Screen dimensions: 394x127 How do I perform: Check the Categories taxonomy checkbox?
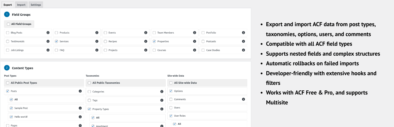pos(89,92)
